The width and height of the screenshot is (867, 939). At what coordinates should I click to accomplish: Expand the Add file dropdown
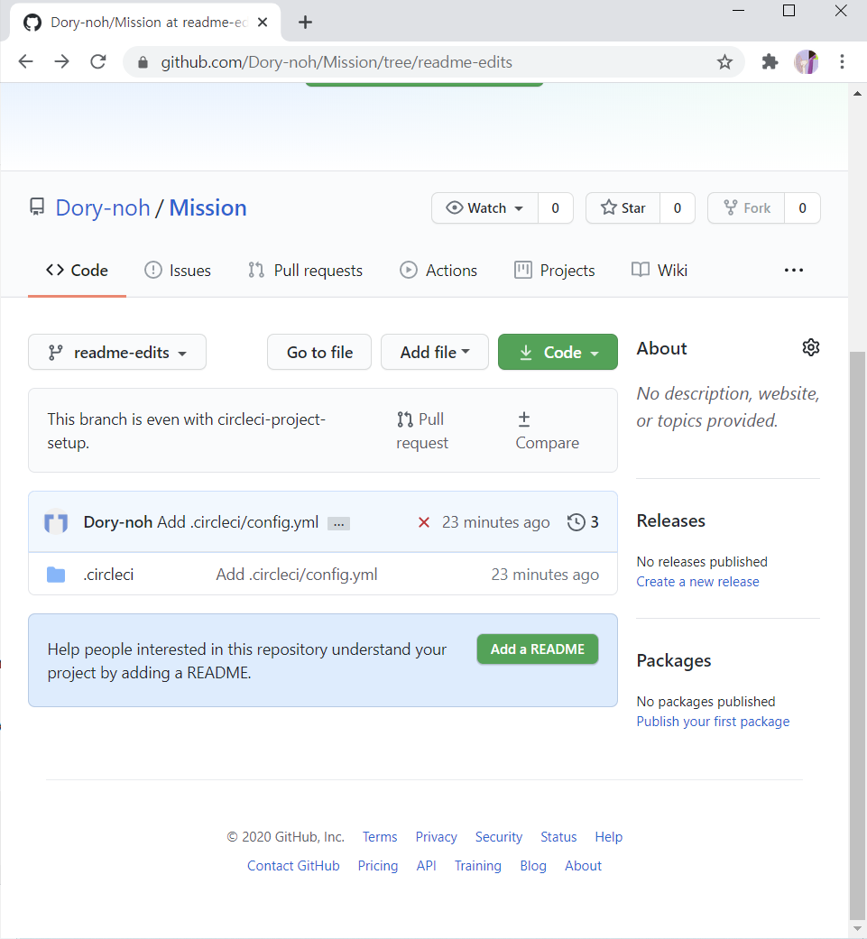point(435,352)
